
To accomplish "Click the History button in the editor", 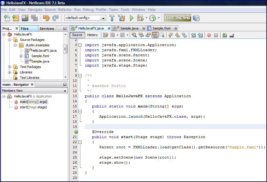I will 92,35.
